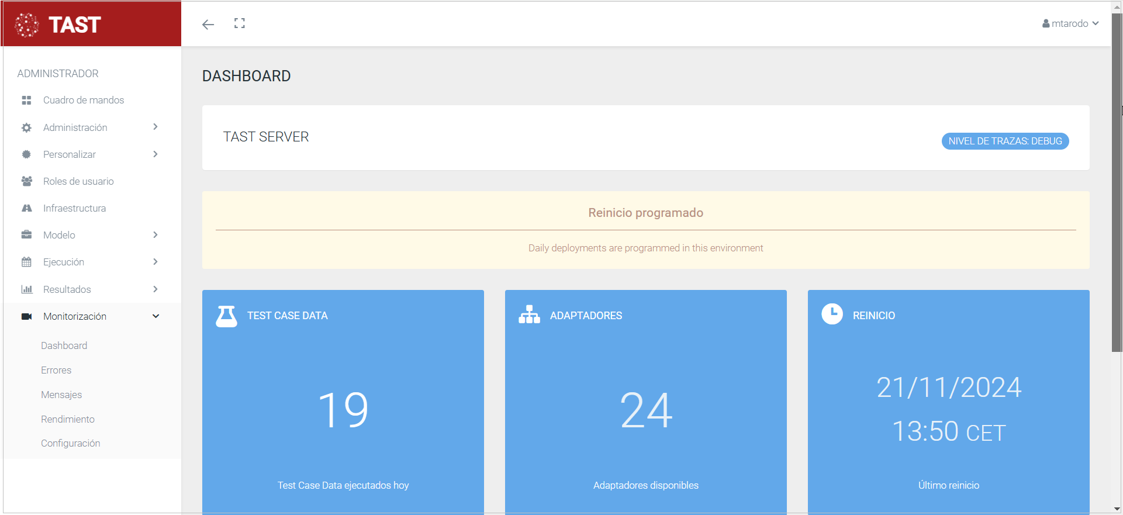The image size is (1123, 515).
Task: Open the mtarodo user dropdown
Action: pyautogui.click(x=1070, y=23)
